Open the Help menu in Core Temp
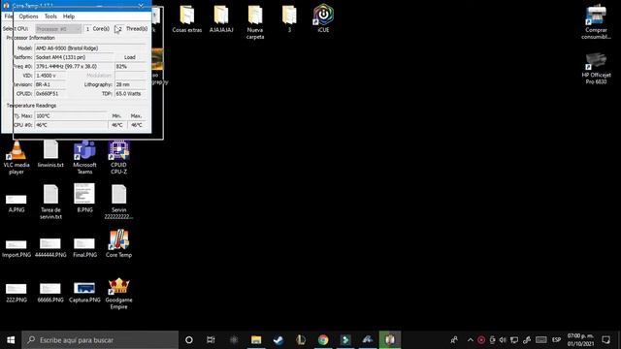The height and width of the screenshot is (349, 621). coord(69,16)
